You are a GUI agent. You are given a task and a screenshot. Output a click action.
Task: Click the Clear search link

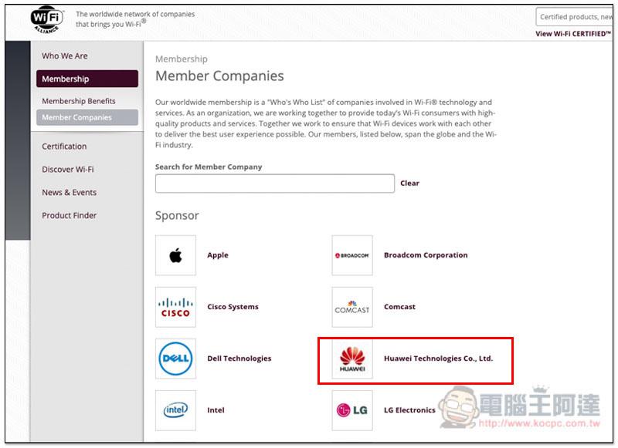(409, 184)
